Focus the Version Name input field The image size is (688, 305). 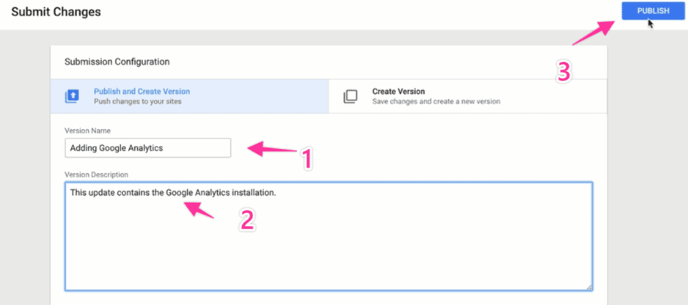point(148,148)
